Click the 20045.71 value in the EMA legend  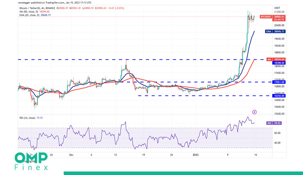(x=45, y=15)
